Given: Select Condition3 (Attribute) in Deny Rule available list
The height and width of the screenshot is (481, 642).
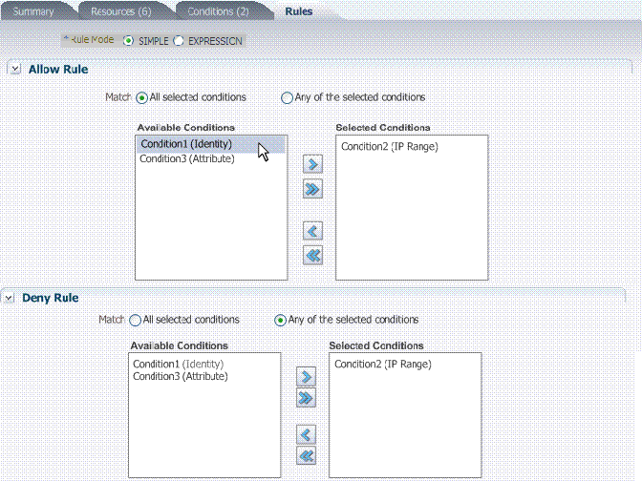Looking at the screenshot, I should (181, 376).
